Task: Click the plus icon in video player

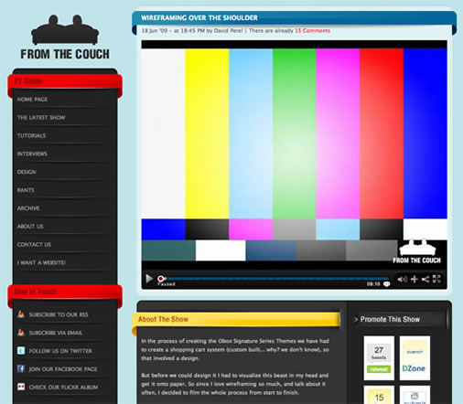Action: (x=415, y=279)
